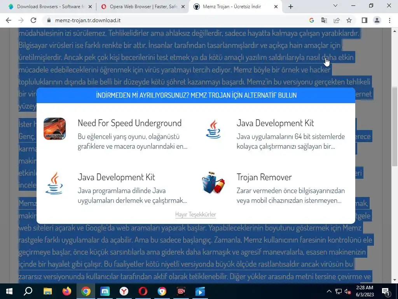Close the Opera Web Browser tab

pyautogui.click(x=183, y=7)
